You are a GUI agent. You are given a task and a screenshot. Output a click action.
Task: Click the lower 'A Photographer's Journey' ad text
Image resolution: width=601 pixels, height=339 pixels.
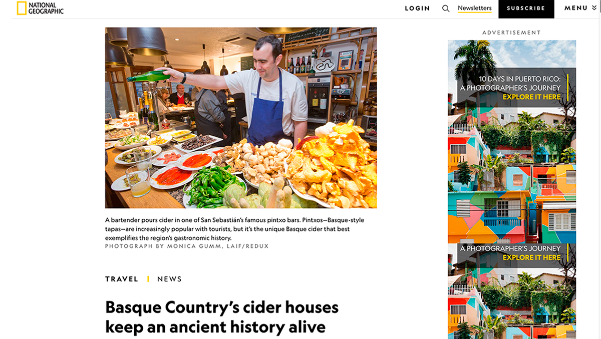pos(510,248)
